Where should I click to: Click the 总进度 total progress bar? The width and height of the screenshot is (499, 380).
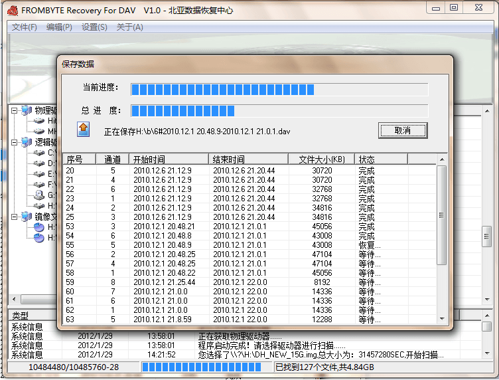tap(279, 111)
